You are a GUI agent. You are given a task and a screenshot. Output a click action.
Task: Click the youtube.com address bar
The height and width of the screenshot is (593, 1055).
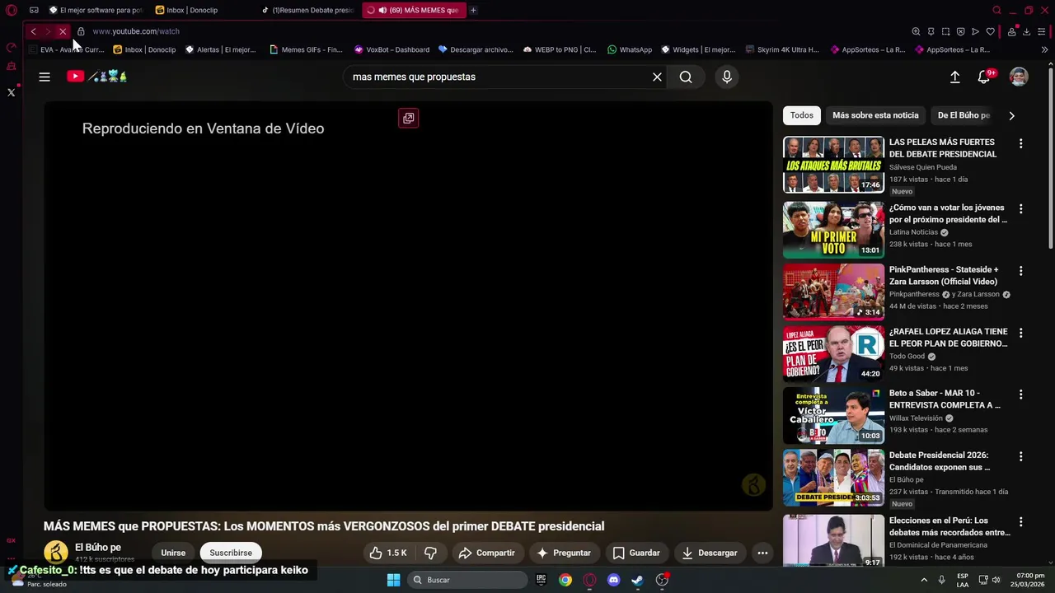click(136, 31)
